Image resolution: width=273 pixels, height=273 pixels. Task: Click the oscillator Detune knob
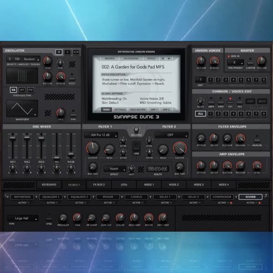[47, 76]
